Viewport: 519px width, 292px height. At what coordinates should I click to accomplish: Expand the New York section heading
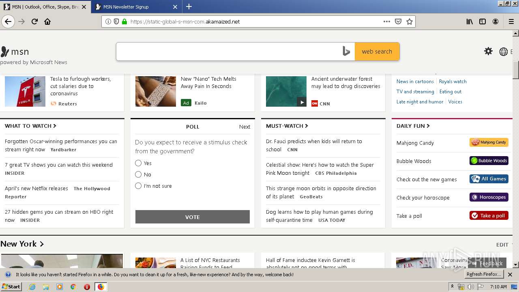point(22,244)
